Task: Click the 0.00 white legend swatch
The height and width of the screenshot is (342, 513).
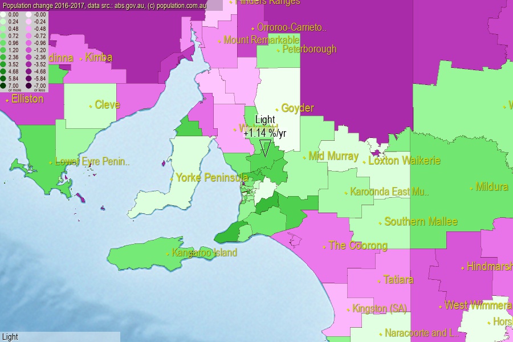Action: click(x=3, y=14)
